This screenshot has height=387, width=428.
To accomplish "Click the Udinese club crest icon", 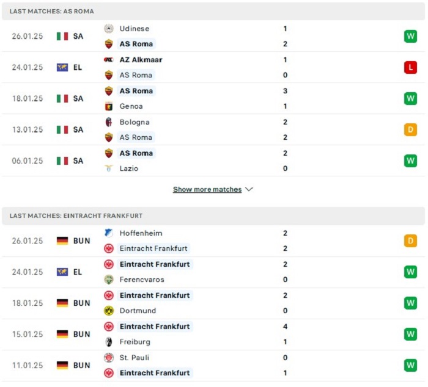I will click(x=109, y=29).
